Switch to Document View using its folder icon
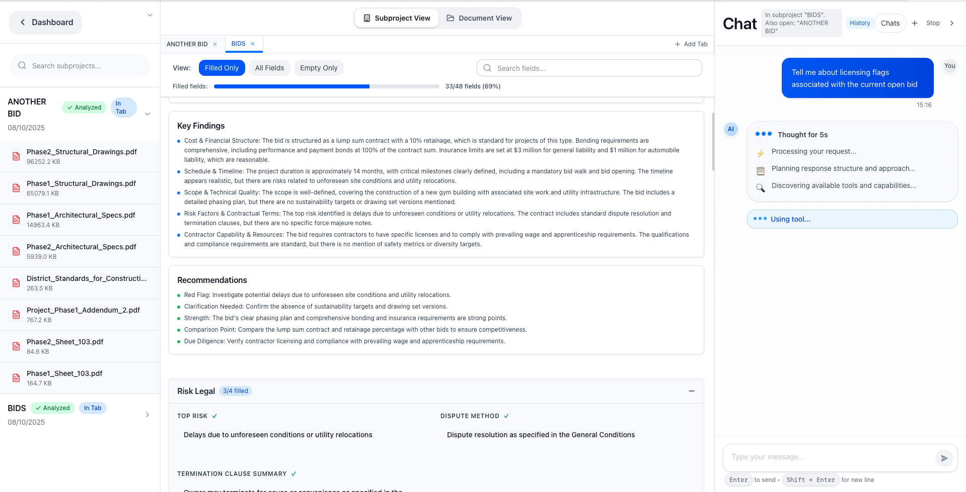Image resolution: width=966 pixels, height=492 pixels. coord(451,18)
